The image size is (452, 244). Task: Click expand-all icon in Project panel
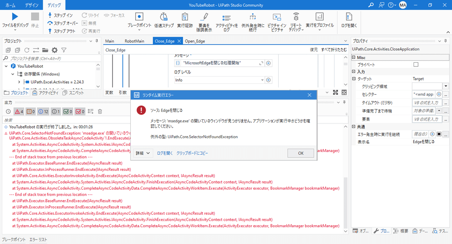click(x=8, y=50)
